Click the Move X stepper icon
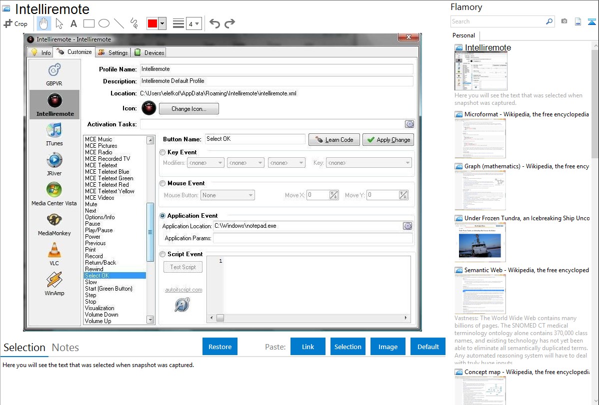The image size is (599, 405). pyautogui.click(x=333, y=195)
